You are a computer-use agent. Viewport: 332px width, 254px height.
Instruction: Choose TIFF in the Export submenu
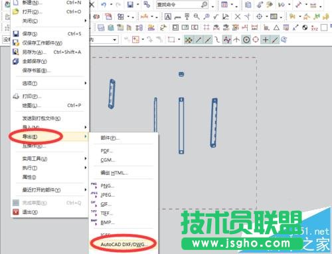[124, 213]
